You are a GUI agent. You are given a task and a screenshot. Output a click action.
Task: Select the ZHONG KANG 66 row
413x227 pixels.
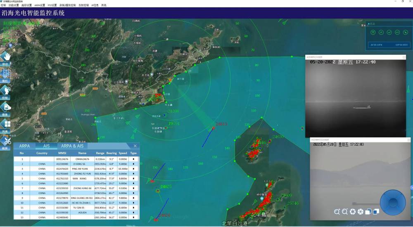(x=76, y=188)
